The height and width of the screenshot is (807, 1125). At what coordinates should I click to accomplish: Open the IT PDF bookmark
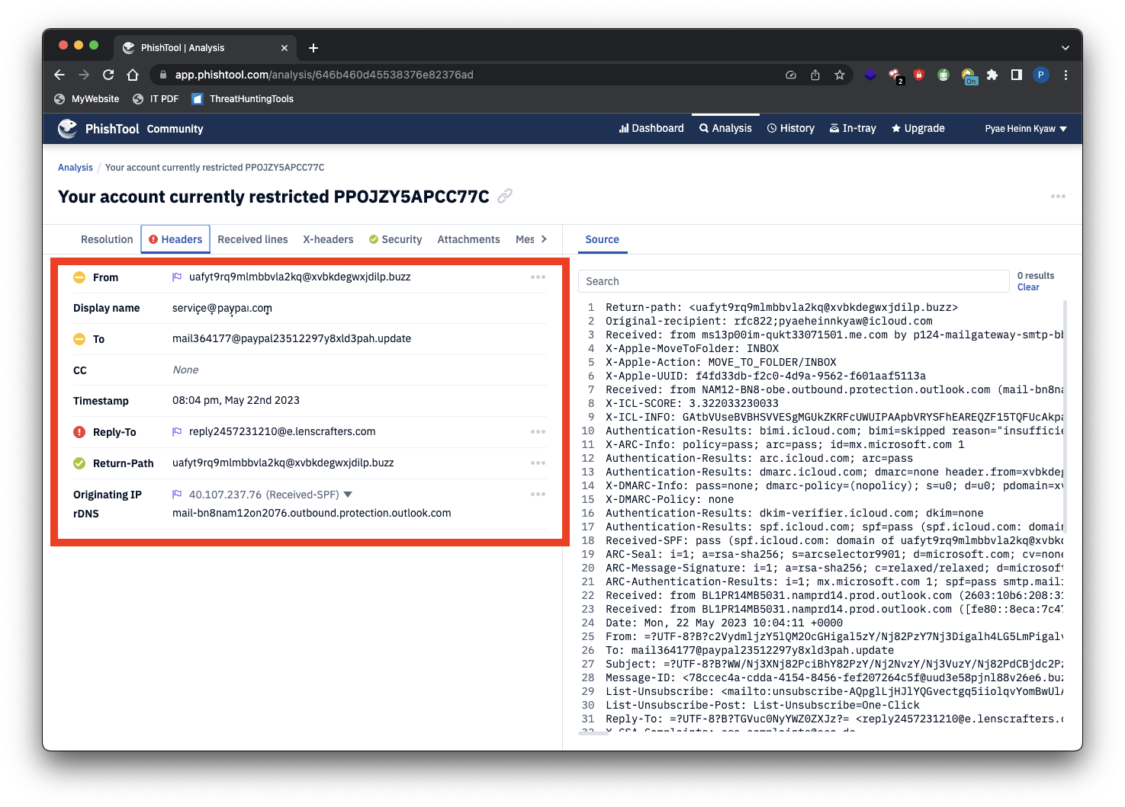click(x=156, y=99)
